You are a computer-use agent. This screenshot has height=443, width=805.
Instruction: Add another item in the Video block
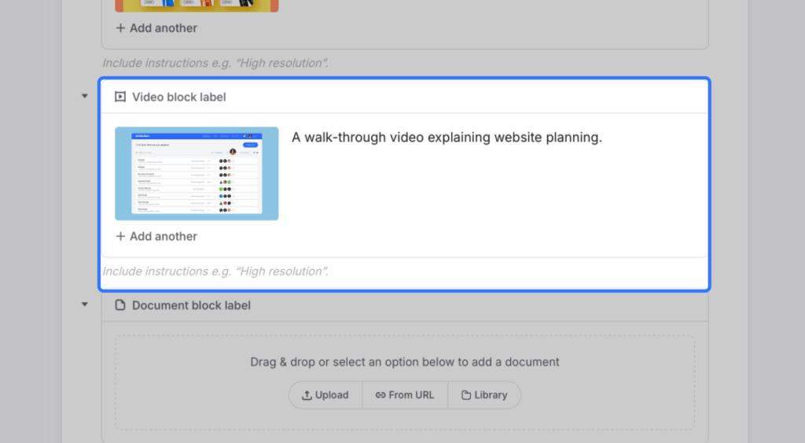tap(156, 236)
